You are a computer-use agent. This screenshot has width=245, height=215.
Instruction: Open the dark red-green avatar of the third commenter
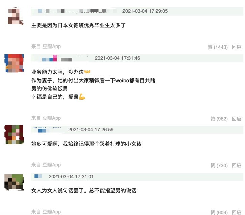[14, 134]
